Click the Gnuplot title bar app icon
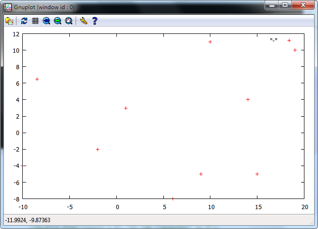The width and height of the screenshot is (318, 229). point(8,7)
